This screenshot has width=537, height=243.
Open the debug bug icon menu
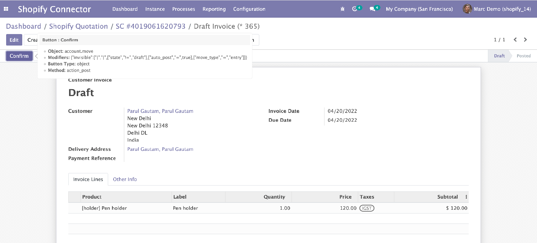(x=343, y=9)
